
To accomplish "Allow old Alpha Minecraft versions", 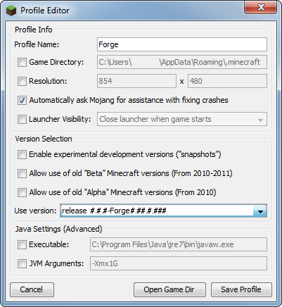I will pos(22,193).
